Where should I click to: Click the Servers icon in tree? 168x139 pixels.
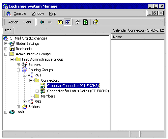tap(24, 65)
